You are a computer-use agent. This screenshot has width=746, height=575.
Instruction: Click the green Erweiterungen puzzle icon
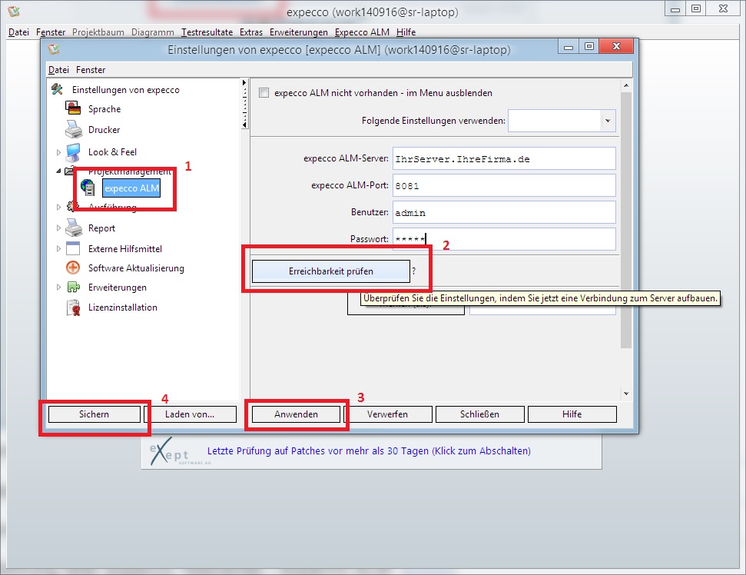[x=74, y=287]
